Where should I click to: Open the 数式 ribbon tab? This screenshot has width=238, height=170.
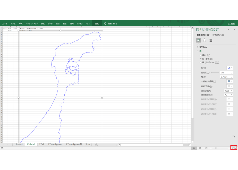(43, 24)
